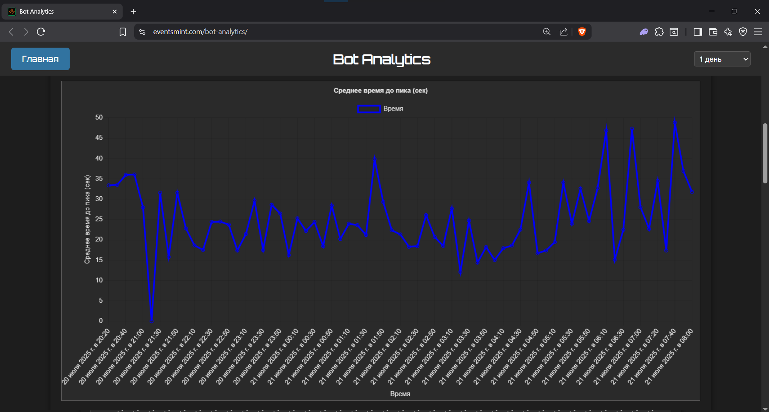
Task: Click the bookmark page icon
Action: click(x=123, y=32)
